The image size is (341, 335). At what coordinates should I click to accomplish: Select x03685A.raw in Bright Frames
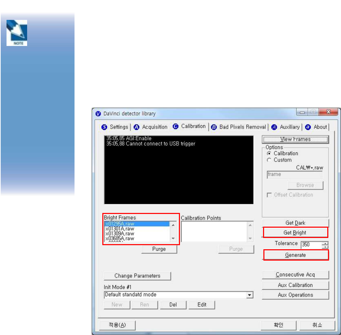137,238
